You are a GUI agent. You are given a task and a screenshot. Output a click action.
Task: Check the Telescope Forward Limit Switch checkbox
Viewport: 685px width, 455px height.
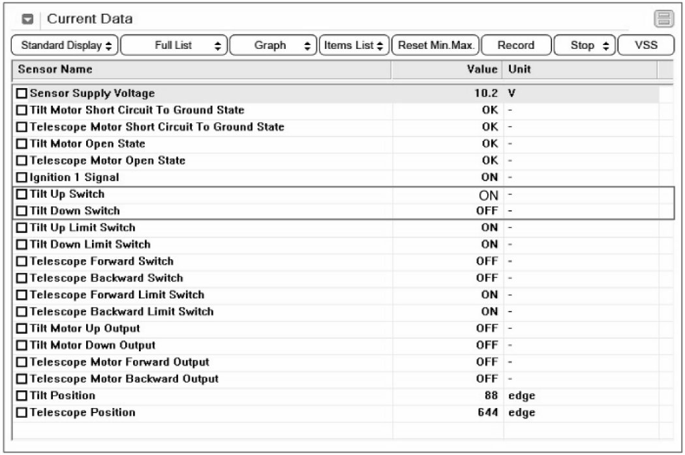22,295
